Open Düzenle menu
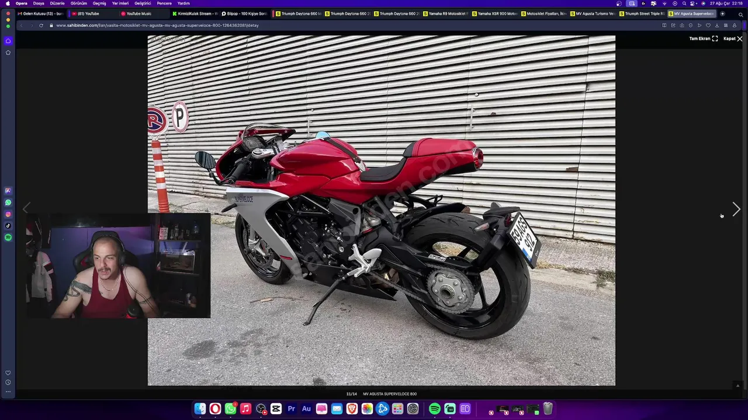 pyautogui.click(x=57, y=3)
